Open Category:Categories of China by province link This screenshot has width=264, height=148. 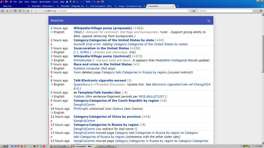tap(107, 117)
